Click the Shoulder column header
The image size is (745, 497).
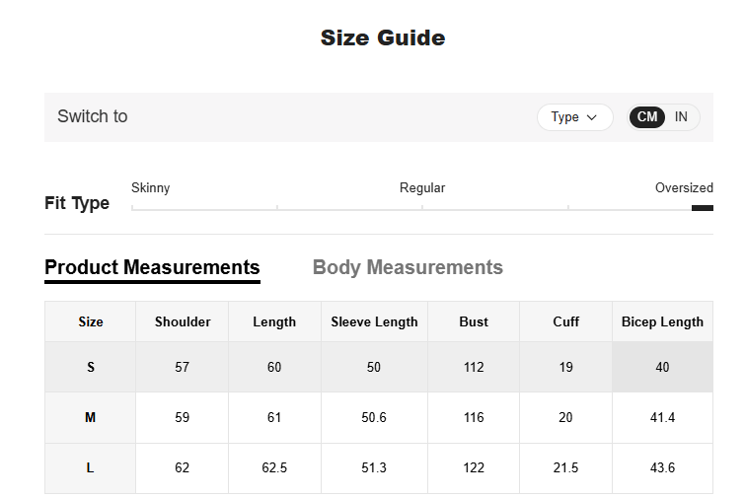183,321
